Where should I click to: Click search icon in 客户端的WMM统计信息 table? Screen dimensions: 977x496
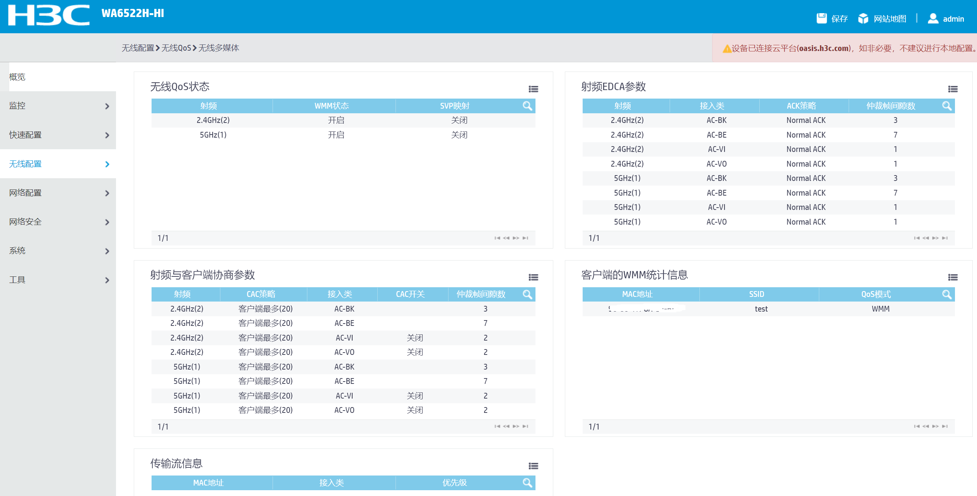click(x=946, y=294)
